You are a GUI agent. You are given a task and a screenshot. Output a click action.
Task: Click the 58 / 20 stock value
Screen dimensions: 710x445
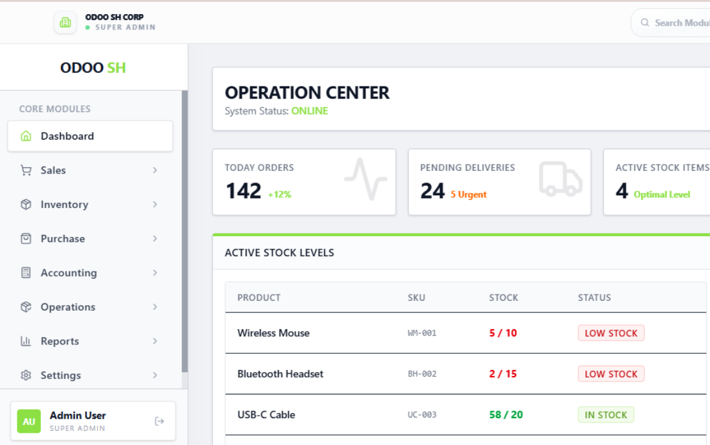[x=506, y=415]
